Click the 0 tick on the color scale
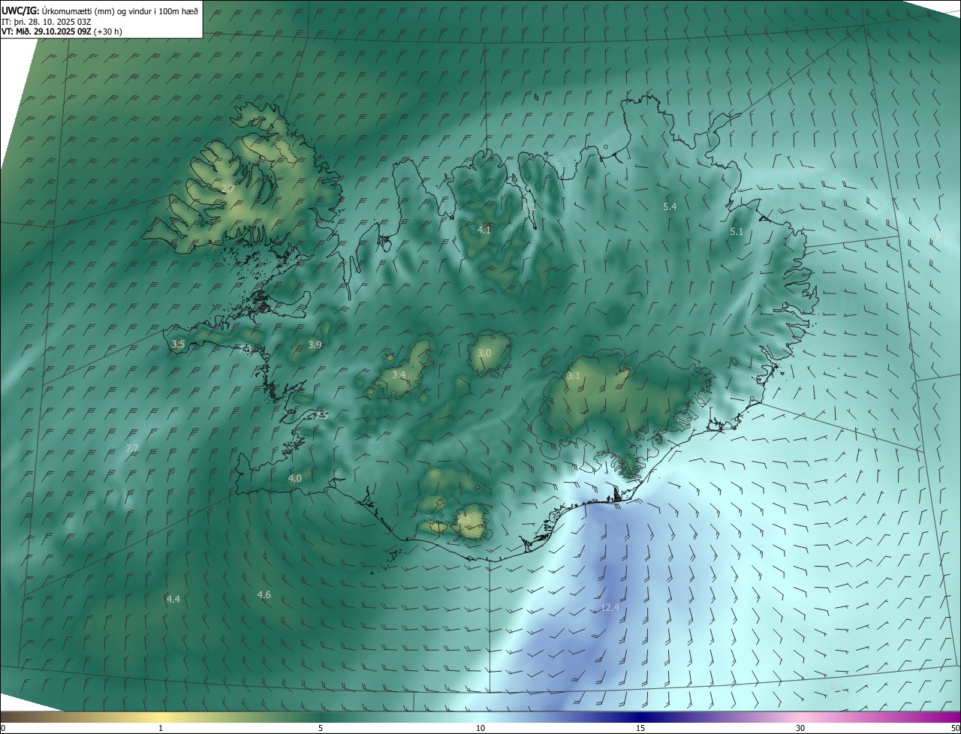The width and height of the screenshot is (961, 734). coord(3,728)
